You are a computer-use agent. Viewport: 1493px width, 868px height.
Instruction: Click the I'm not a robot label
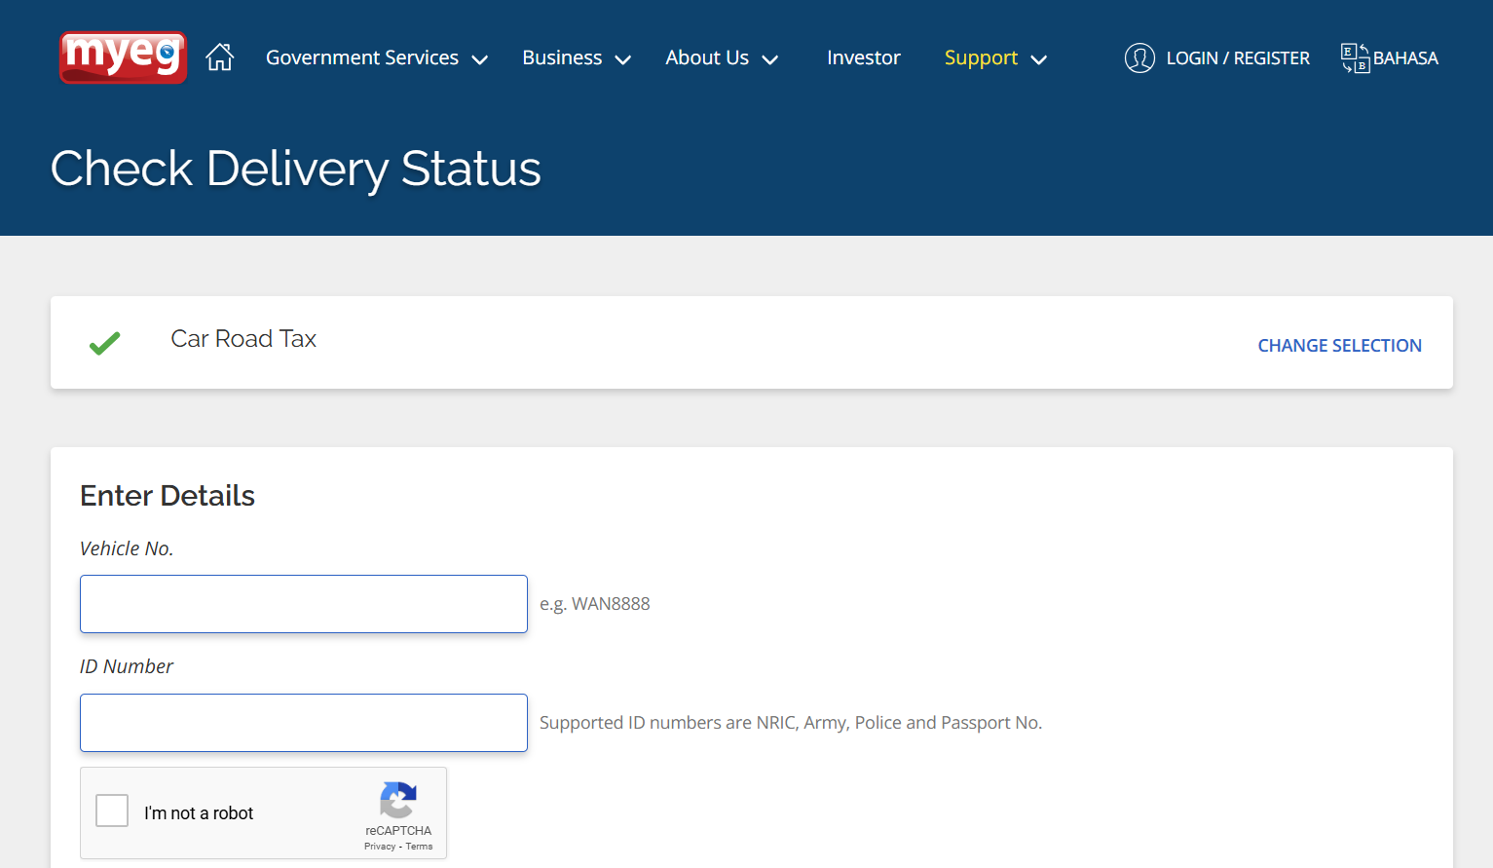click(x=199, y=812)
